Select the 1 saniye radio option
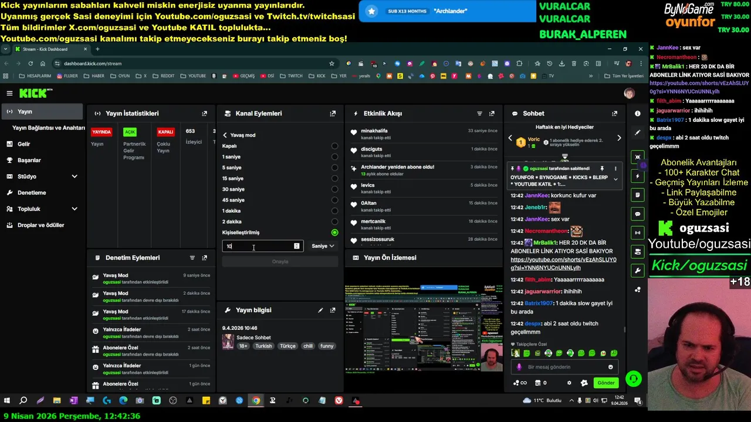 [334, 157]
